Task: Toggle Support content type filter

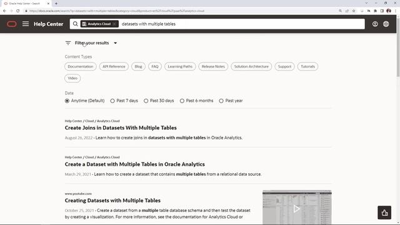Action: point(284,67)
